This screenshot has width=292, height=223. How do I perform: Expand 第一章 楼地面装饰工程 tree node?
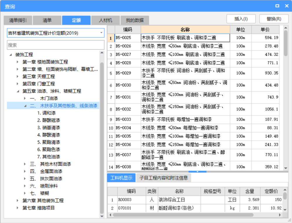point(18,62)
